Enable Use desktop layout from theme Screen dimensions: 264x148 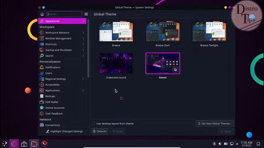click(x=93, y=123)
